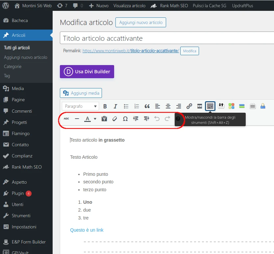Apply italic formatting

(x=115, y=106)
